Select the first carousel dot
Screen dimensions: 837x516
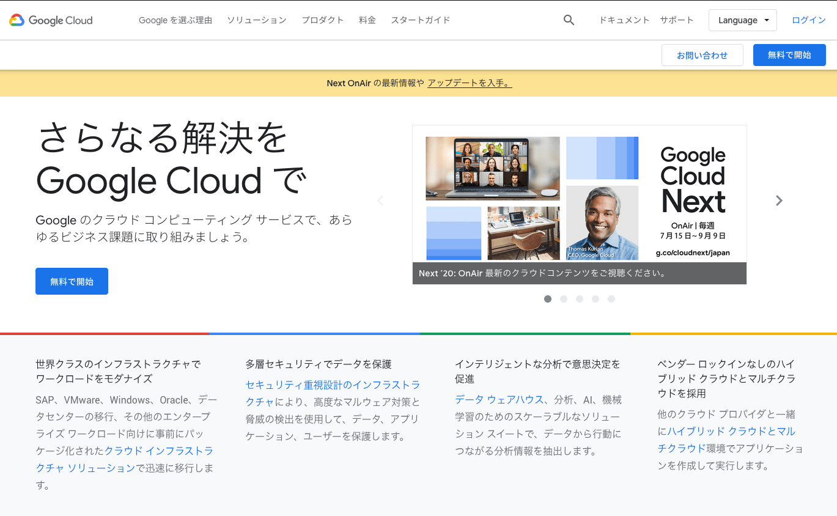tap(548, 299)
